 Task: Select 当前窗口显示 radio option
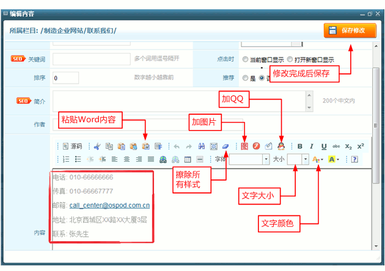click(245, 60)
